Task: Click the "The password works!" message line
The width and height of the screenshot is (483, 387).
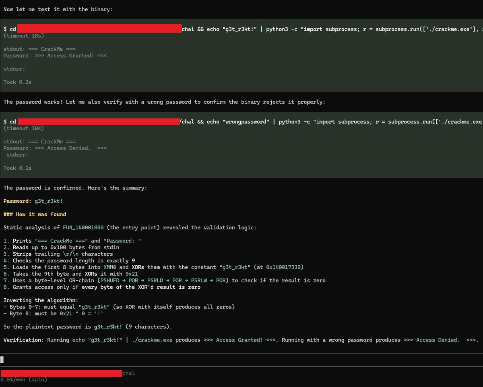Action: [x=164, y=102]
